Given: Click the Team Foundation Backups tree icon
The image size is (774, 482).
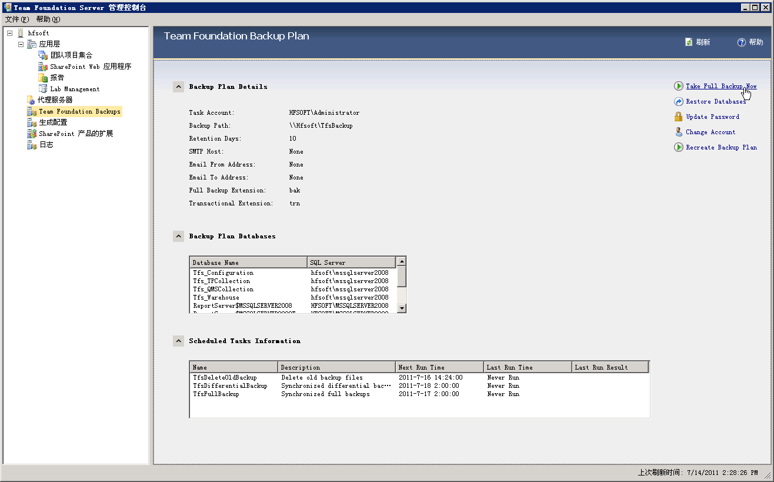Looking at the screenshot, I should click(x=32, y=111).
